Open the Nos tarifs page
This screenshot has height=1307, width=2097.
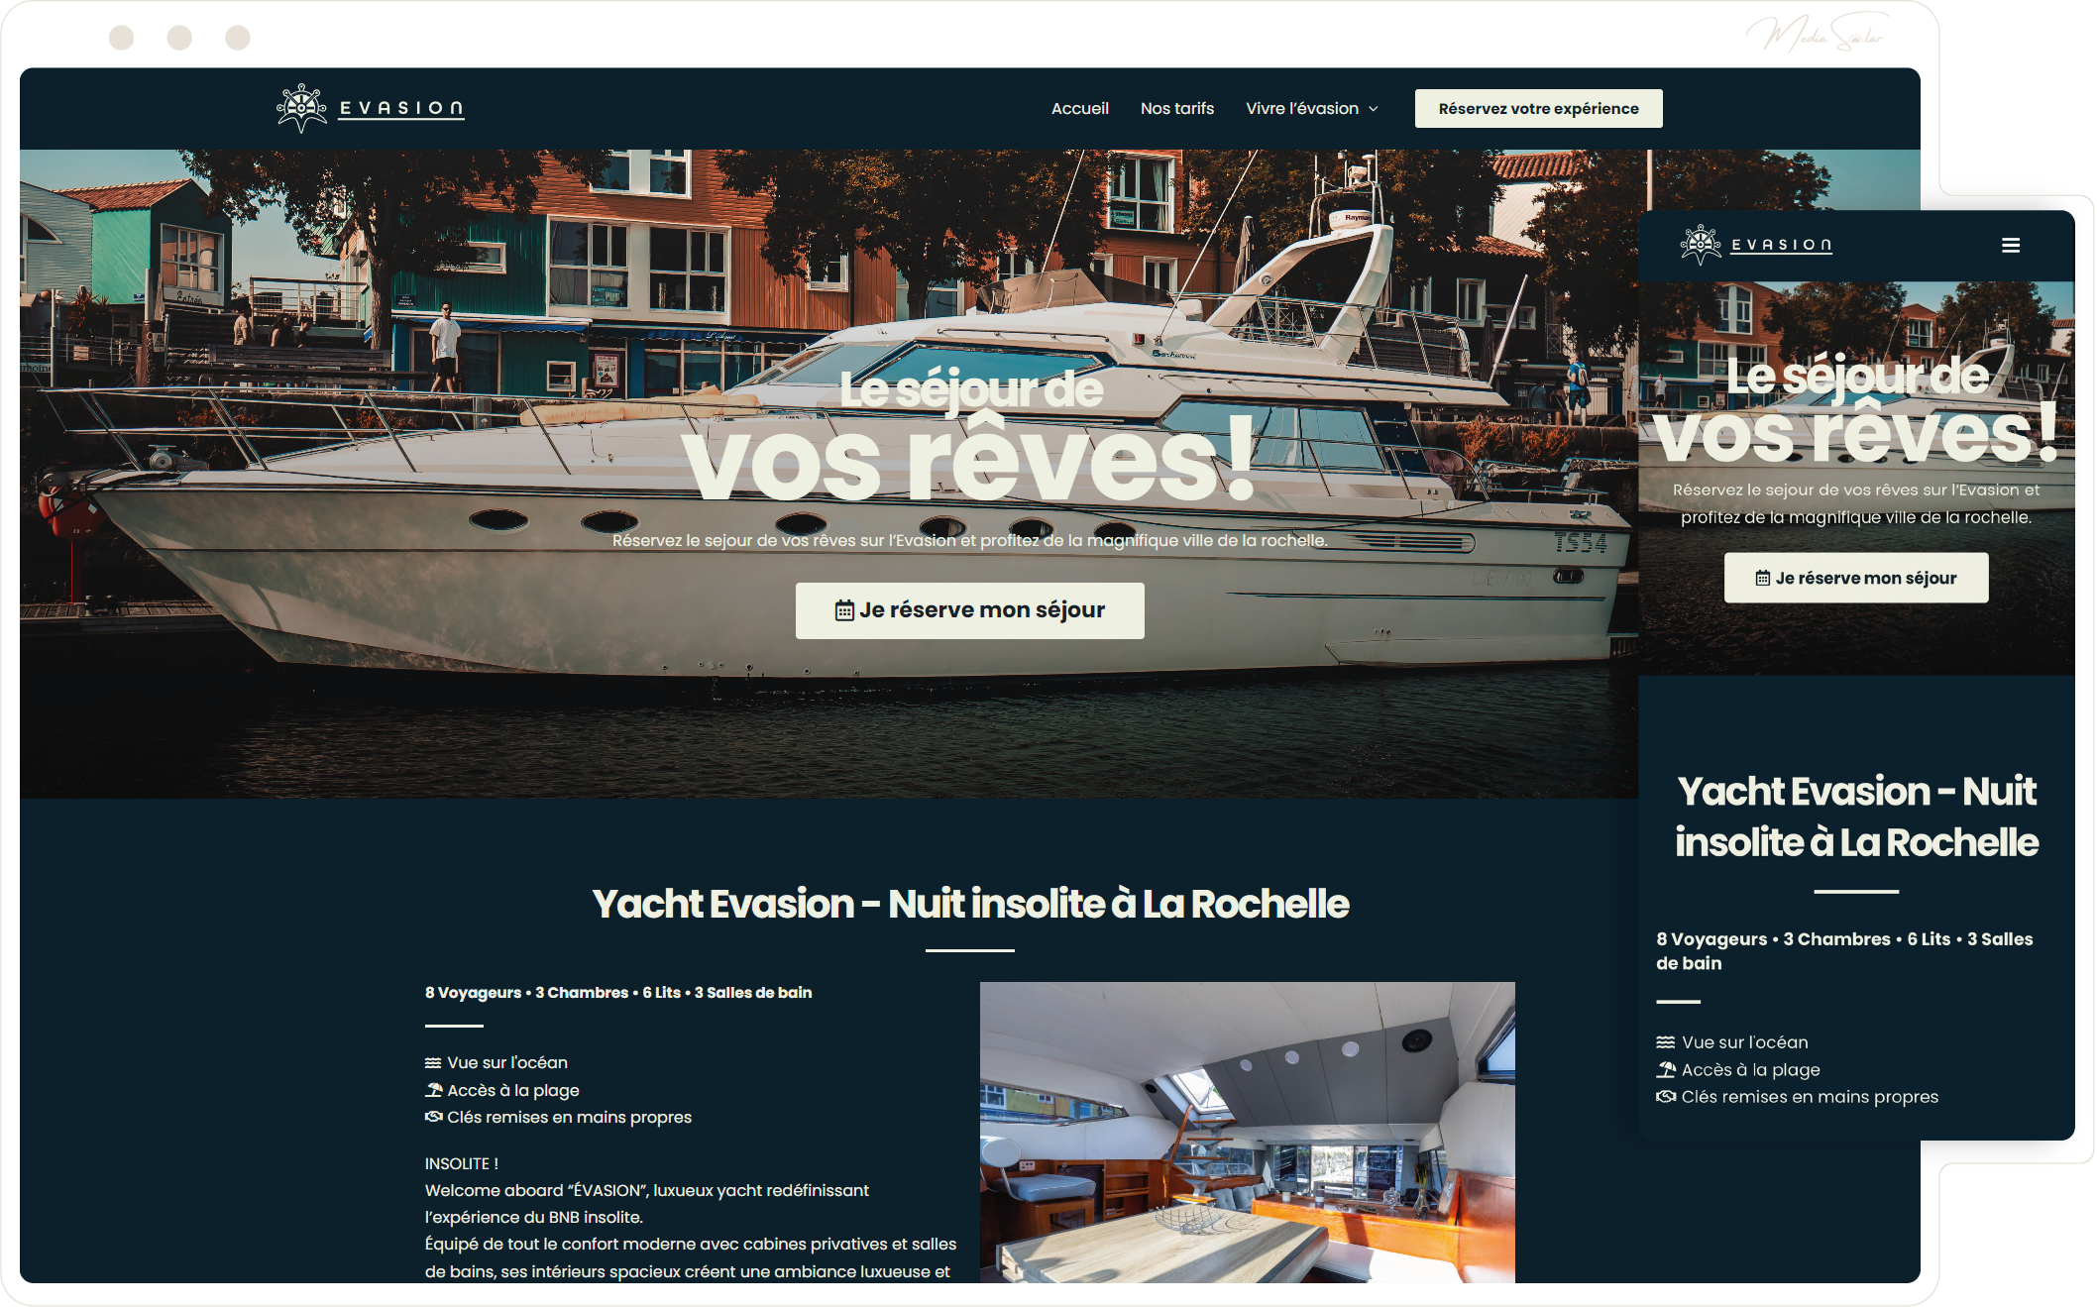pos(1177,109)
